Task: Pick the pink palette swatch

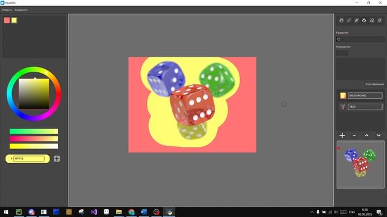Action: point(7,20)
